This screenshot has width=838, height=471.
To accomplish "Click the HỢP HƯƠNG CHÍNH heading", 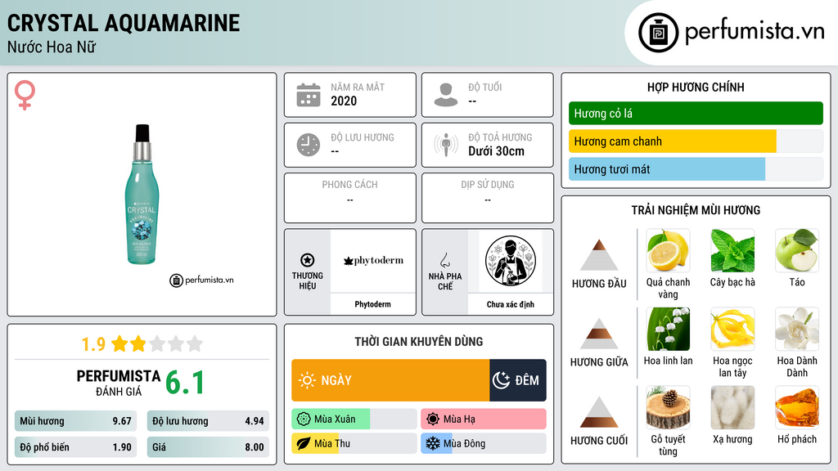I will (696, 87).
